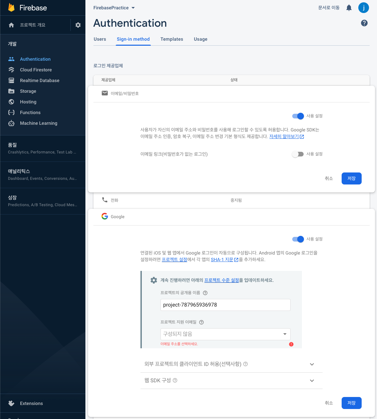Open Storage in sidebar

point(28,91)
